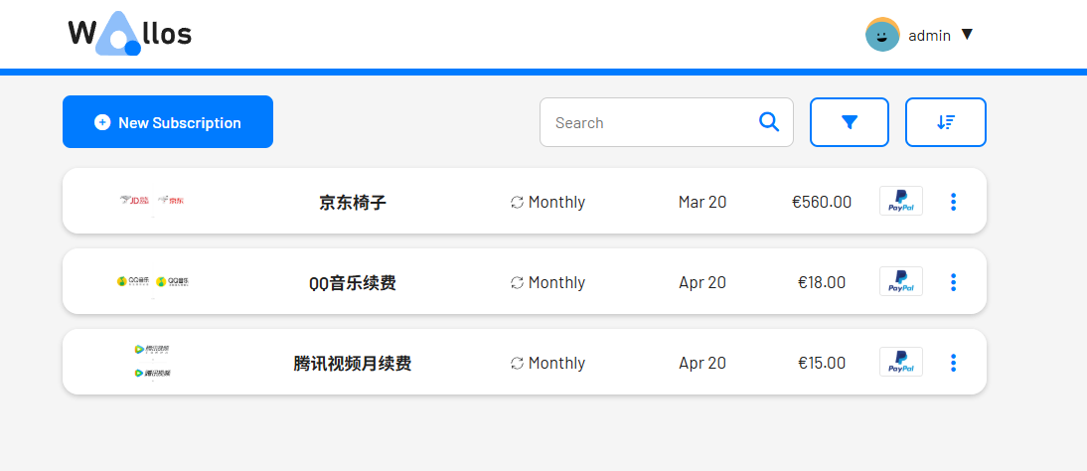Viewport: 1087px width, 471px height.
Task: Open the three-dot menu for QQ音乐续费
Action: (953, 282)
